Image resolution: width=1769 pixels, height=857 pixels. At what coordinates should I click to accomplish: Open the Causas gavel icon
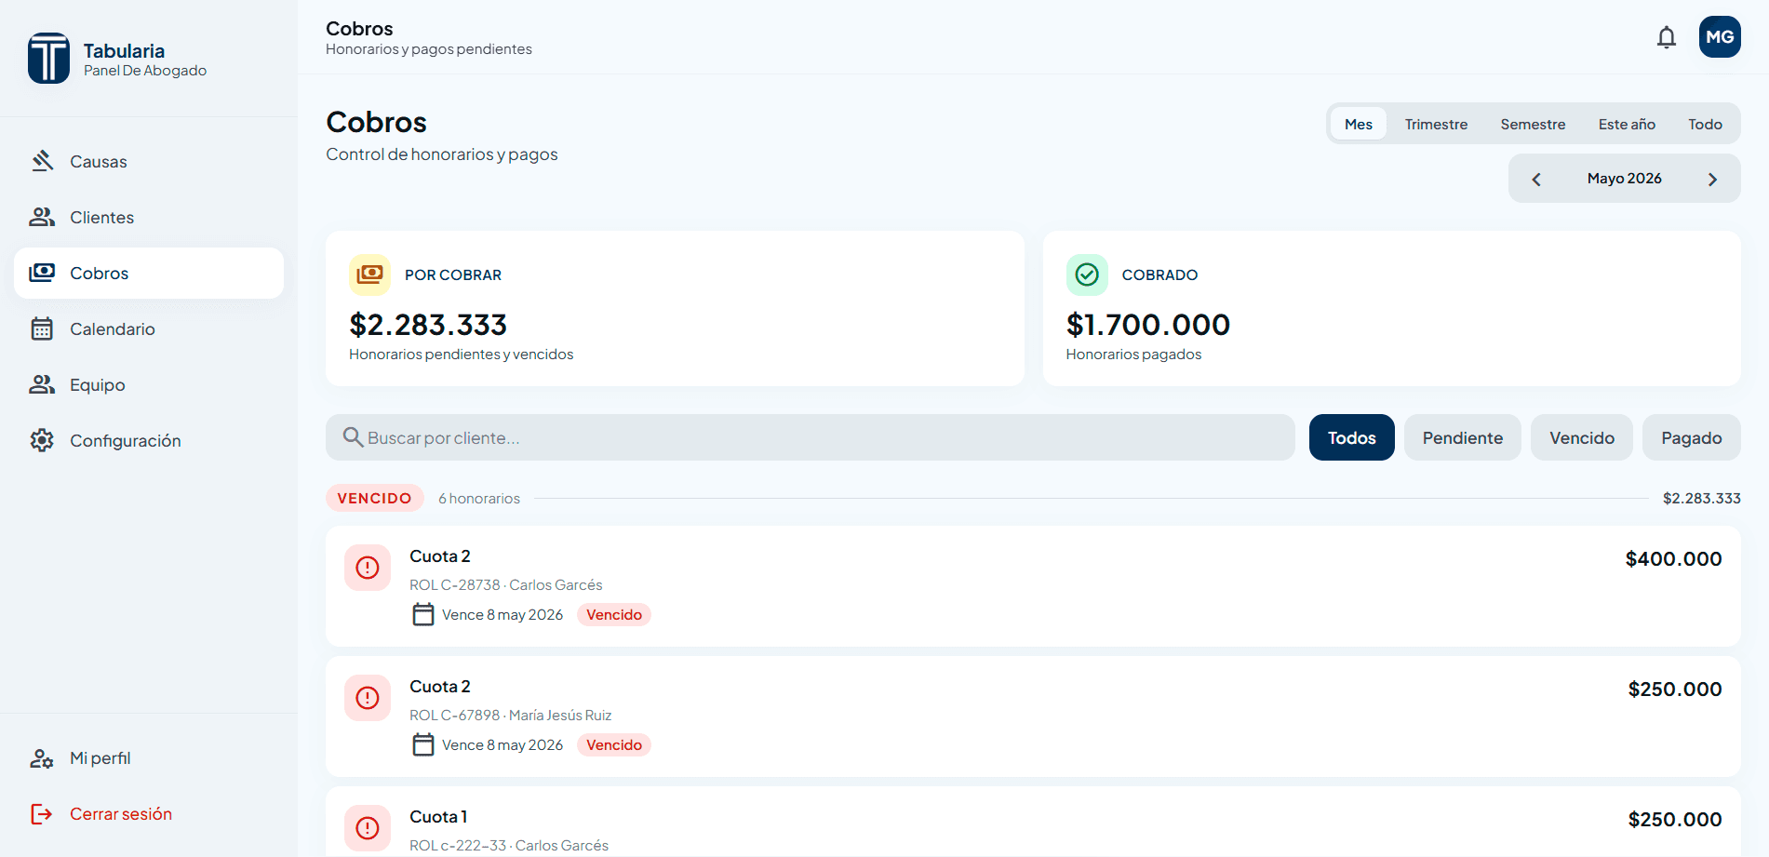click(x=42, y=161)
